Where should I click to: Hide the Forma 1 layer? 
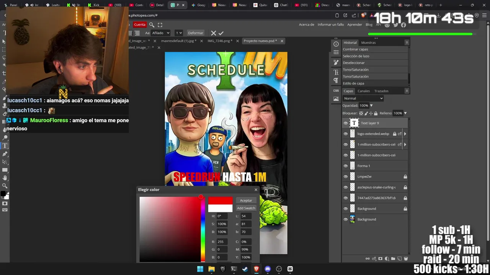(346, 166)
